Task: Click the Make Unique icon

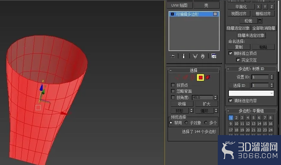Action: [195, 56]
